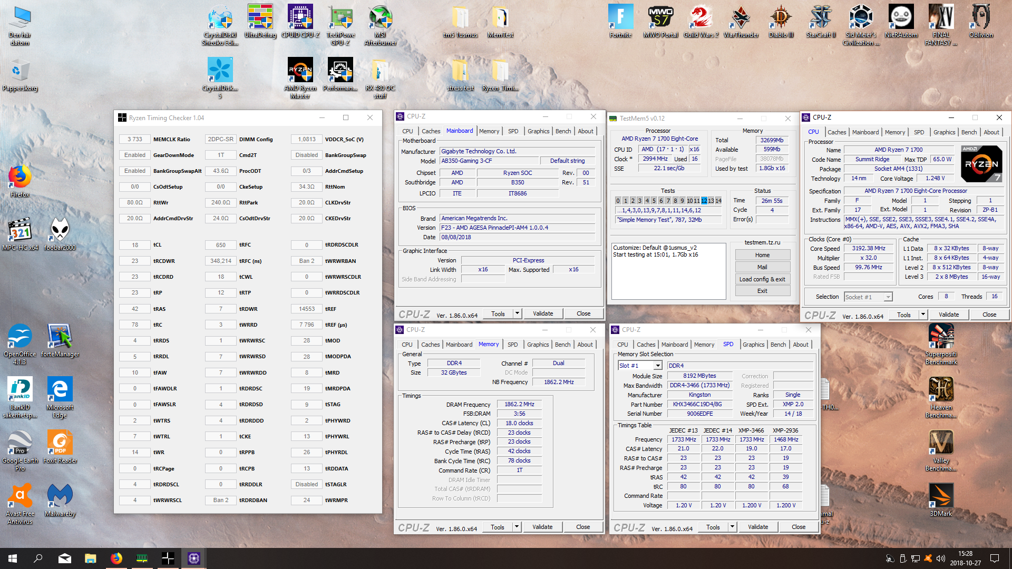
Task: Click the MEMCLK Ratio value 3 733
Action: (x=135, y=140)
